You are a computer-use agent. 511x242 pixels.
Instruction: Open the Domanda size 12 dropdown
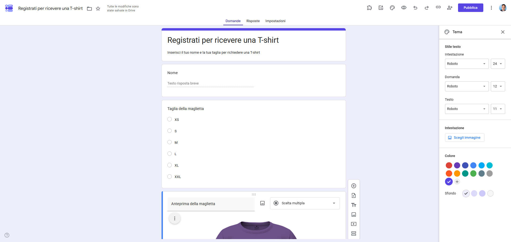pos(498,86)
